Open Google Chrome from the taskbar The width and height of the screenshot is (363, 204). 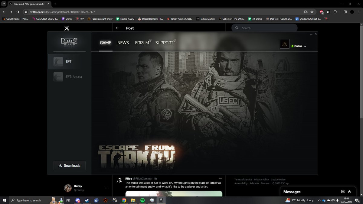coord(124,200)
